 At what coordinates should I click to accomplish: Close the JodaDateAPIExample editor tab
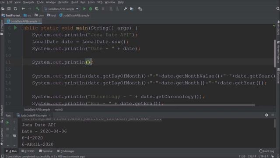click(x=39, y=22)
